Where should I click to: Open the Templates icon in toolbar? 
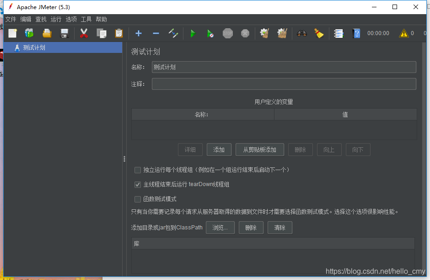tap(29, 33)
